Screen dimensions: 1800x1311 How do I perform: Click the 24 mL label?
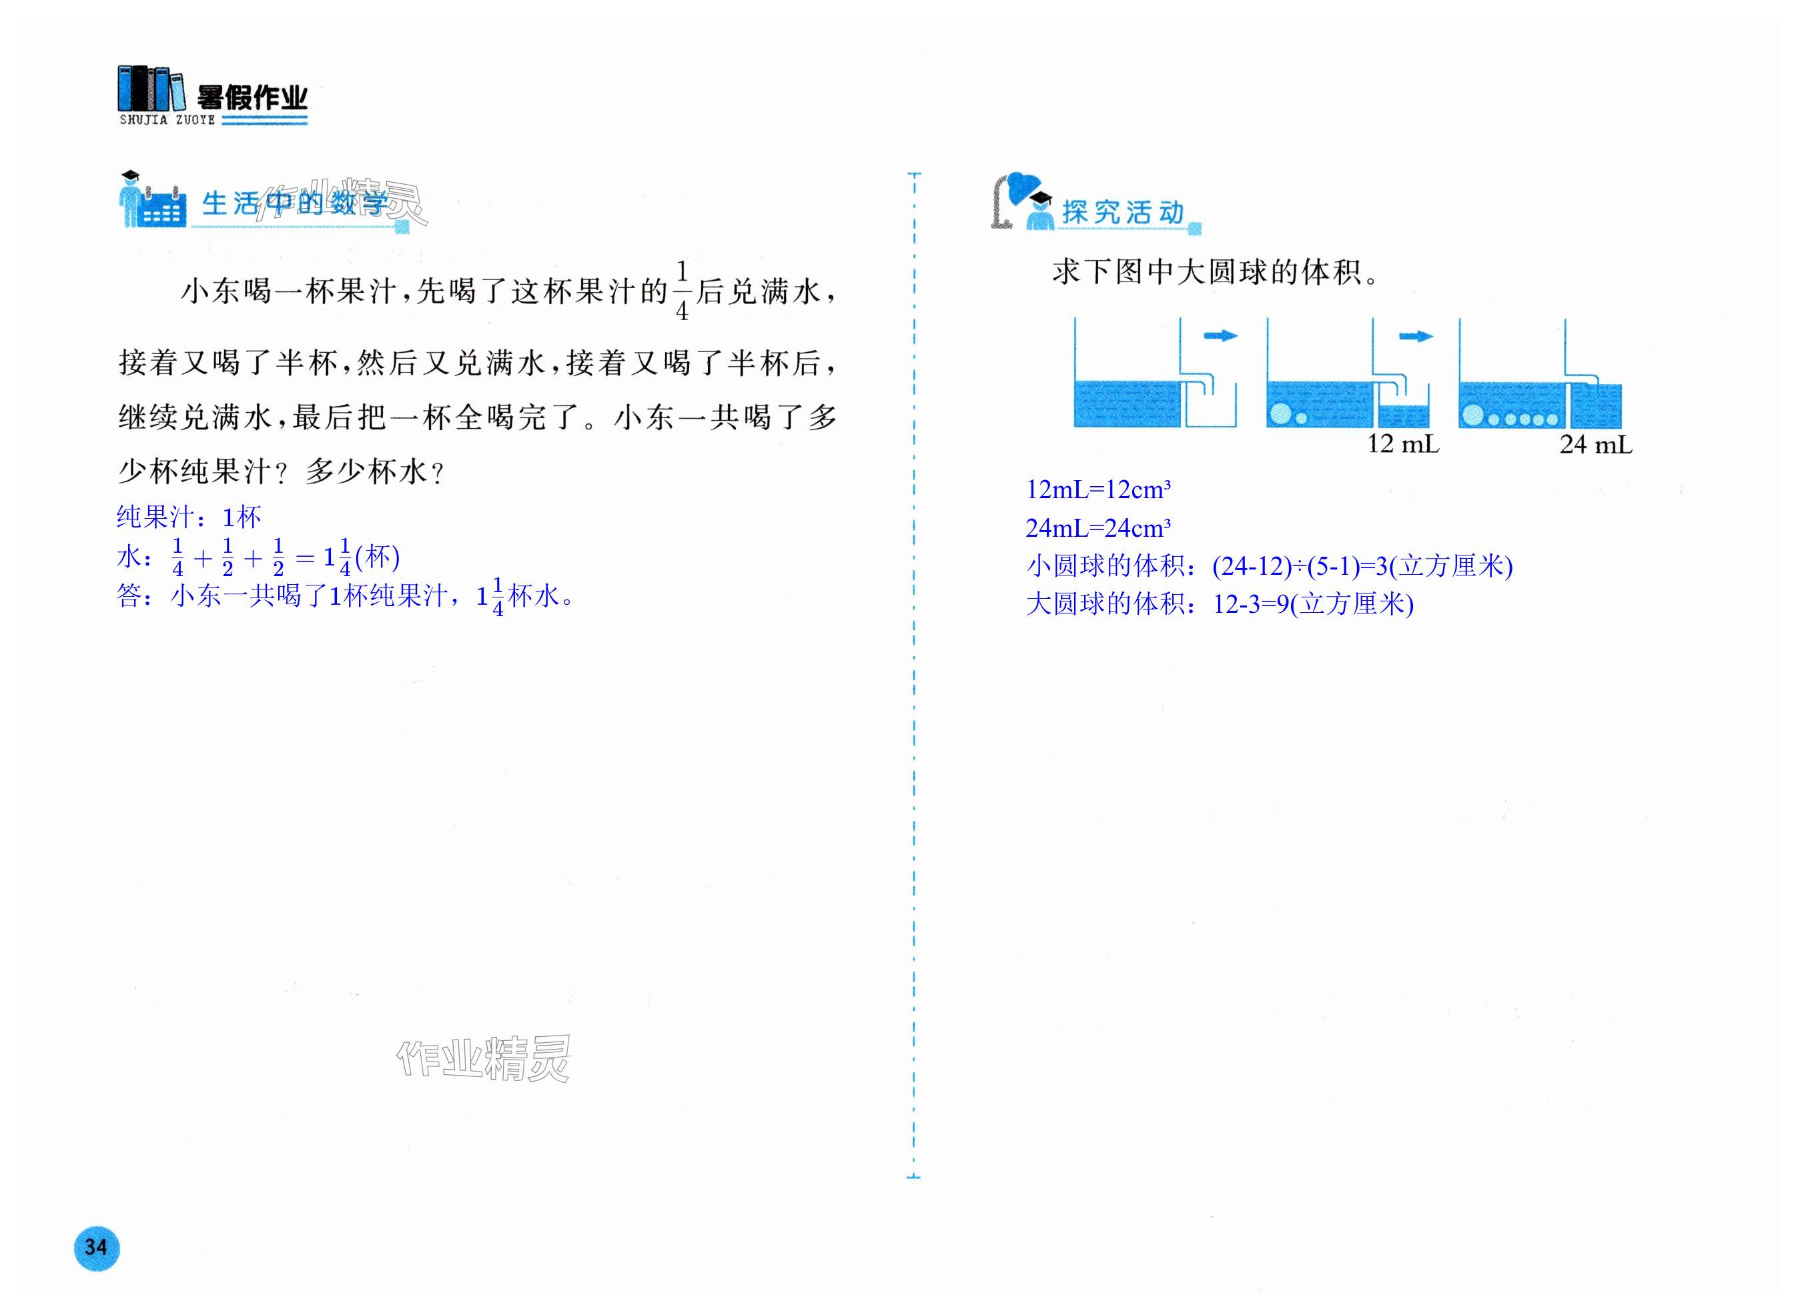pos(1595,444)
